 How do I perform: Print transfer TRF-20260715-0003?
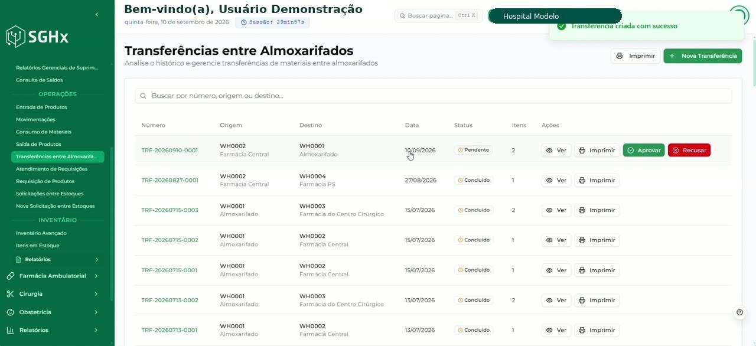(x=597, y=210)
